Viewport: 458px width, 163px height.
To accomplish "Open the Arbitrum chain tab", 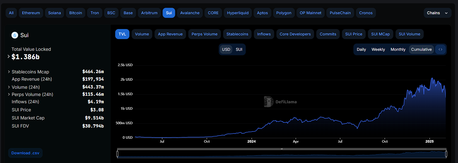I will pyautogui.click(x=149, y=13).
